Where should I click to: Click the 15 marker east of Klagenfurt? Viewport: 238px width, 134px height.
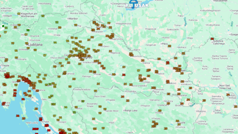43,16
